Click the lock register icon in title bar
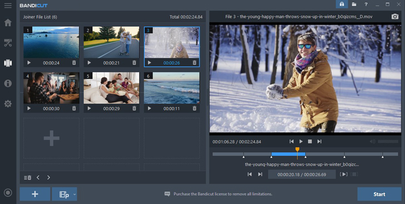 pos(342,4)
